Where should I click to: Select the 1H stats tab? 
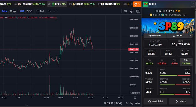point(162,62)
